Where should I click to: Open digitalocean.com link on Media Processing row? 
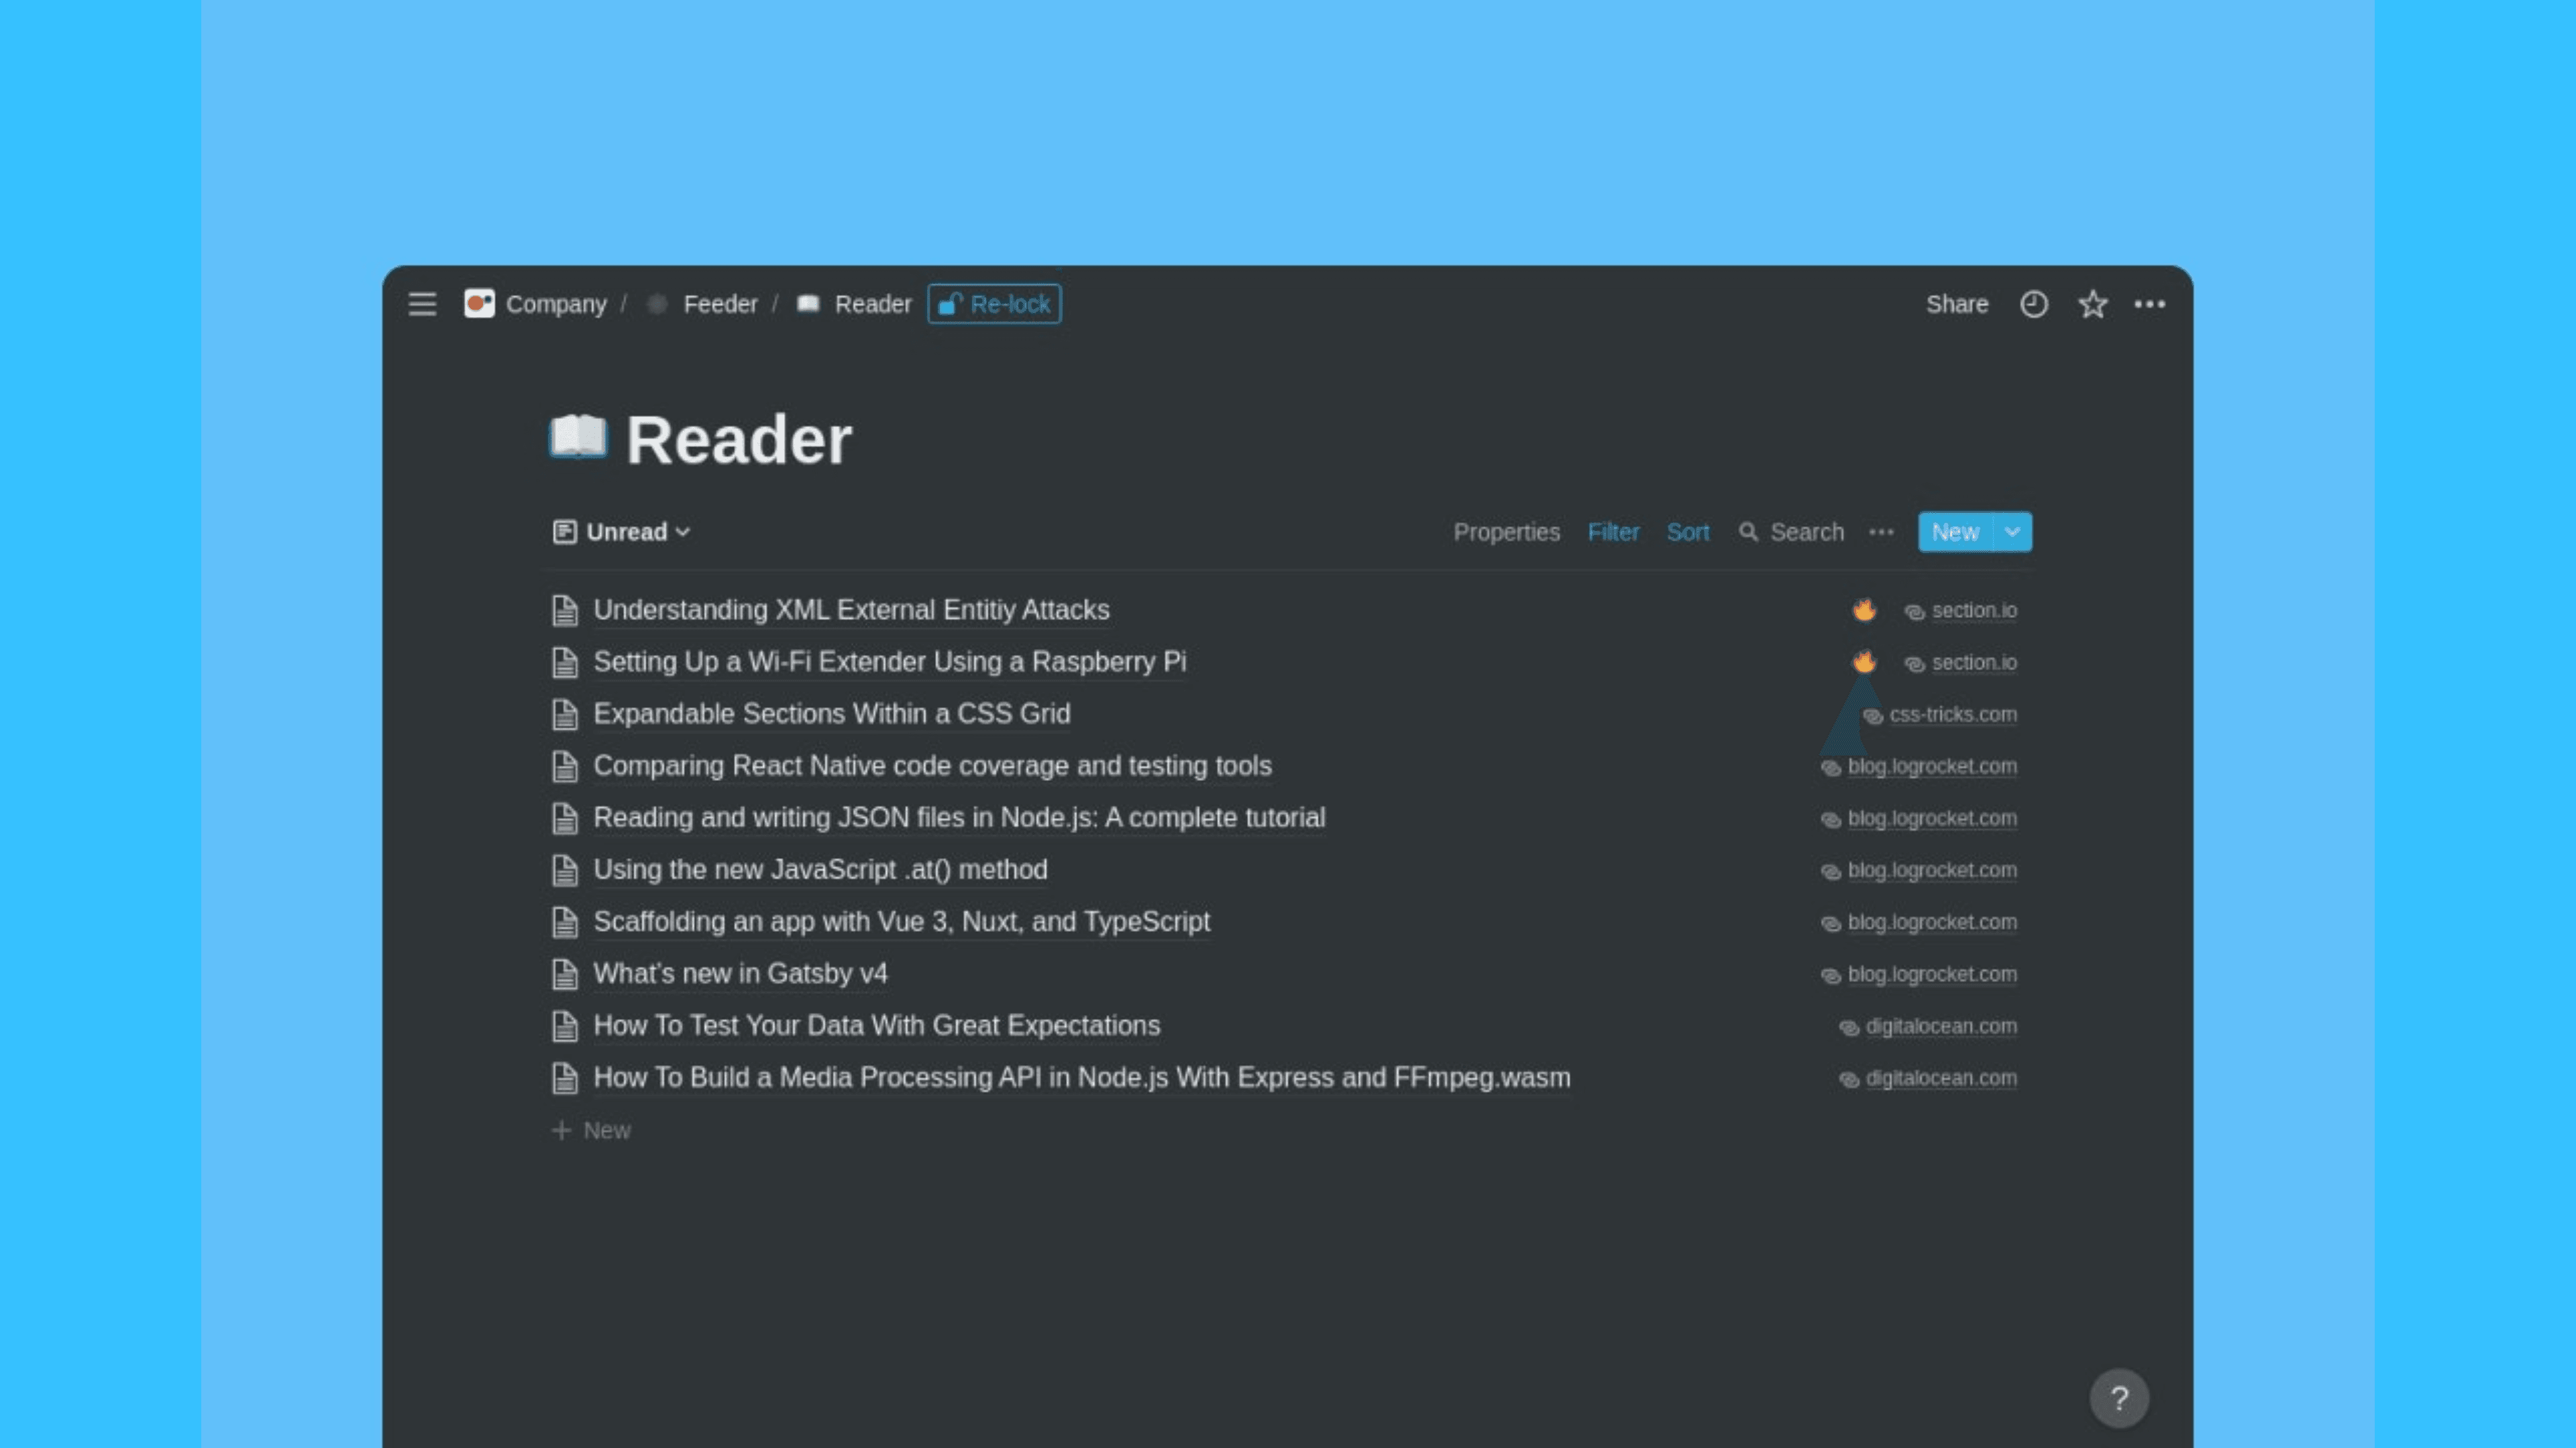(x=1941, y=1078)
